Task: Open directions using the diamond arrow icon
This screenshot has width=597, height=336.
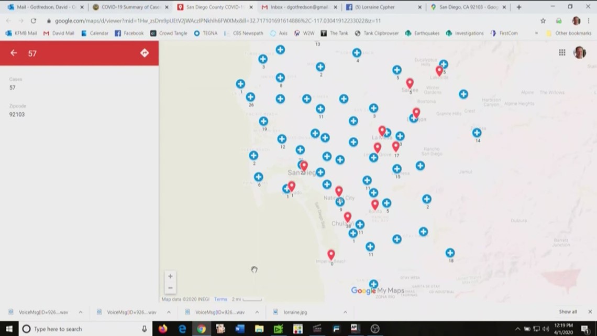Action: [x=145, y=53]
